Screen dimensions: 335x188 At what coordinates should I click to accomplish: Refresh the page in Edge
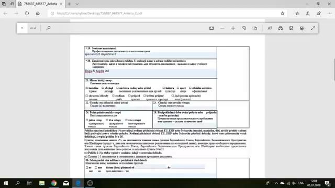(x=27, y=13)
